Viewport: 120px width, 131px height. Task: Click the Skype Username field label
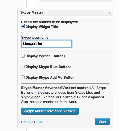pos(35,38)
